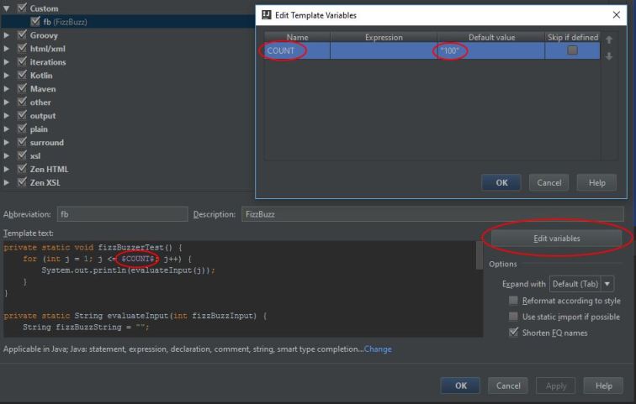Viewport: 636px width, 404px height.
Task: Toggle the html/xml group checkbox
Action: coord(23,48)
